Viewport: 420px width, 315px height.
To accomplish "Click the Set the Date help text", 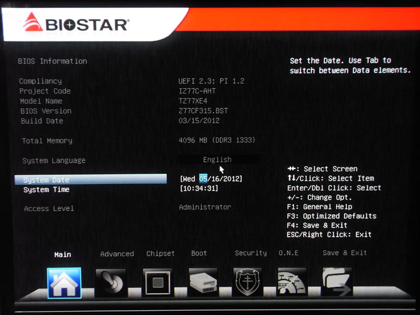I will tap(350, 65).
